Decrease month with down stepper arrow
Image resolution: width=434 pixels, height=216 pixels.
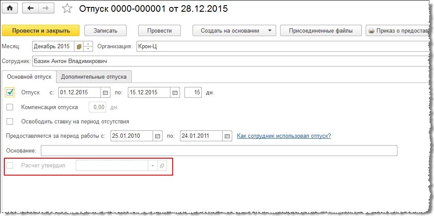coord(88,49)
